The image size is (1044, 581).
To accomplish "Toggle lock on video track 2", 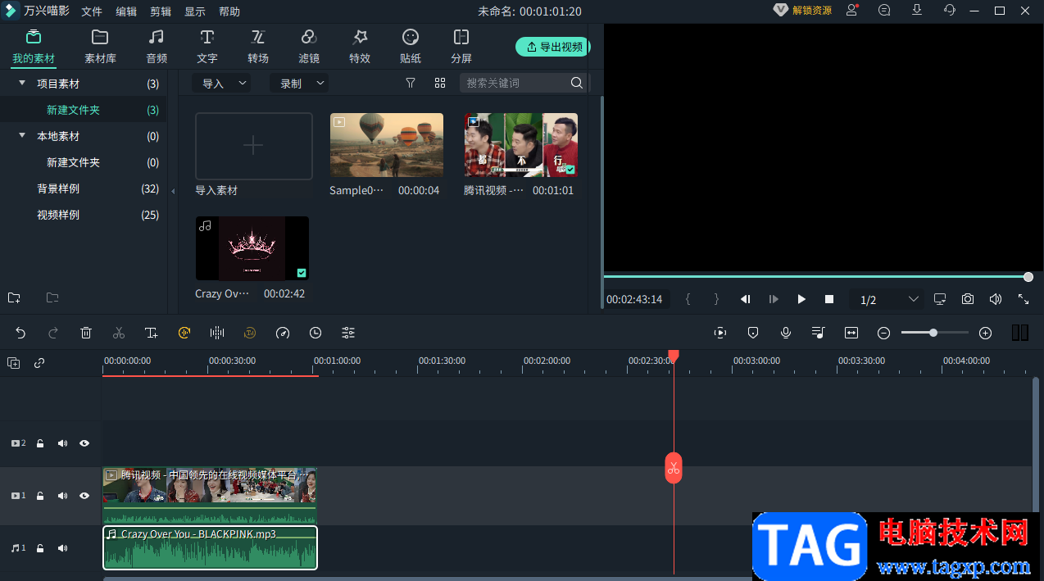I will (x=39, y=443).
